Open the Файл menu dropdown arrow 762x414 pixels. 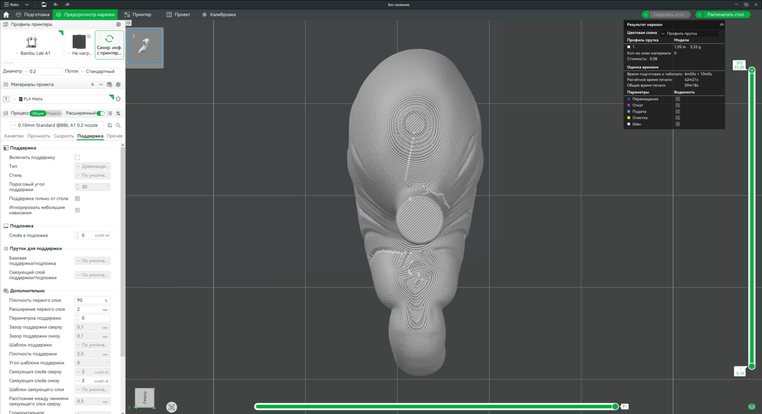[x=27, y=5]
